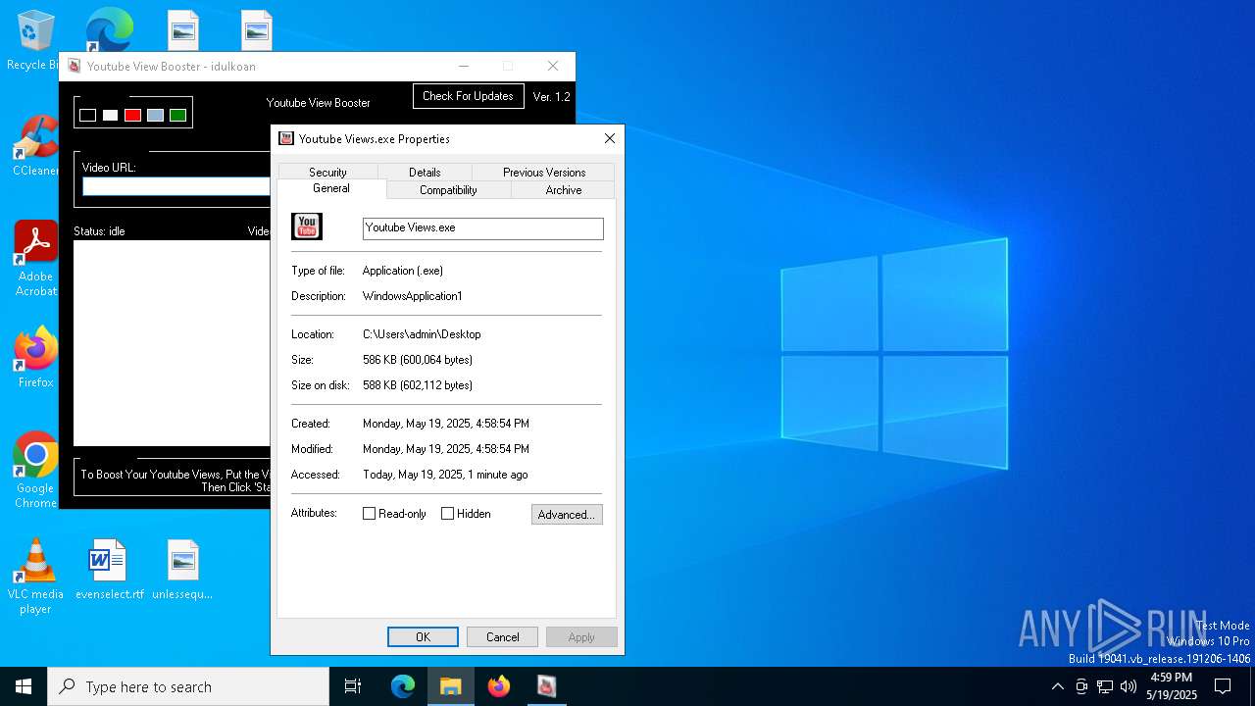1255x706 pixels.
Task: Select the evenselect.rtf file on desktop
Action: 109,569
